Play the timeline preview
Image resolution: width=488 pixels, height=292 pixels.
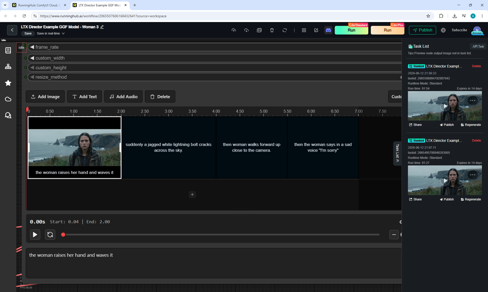35,234
